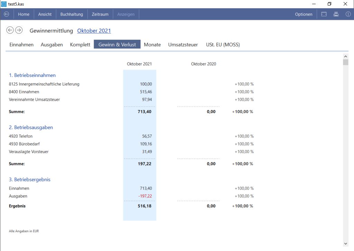Open the Home menu
This screenshot has width=354, height=251.
tap(24, 14)
